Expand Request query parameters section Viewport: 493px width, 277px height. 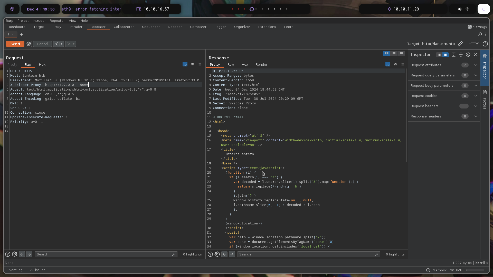pos(444,75)
